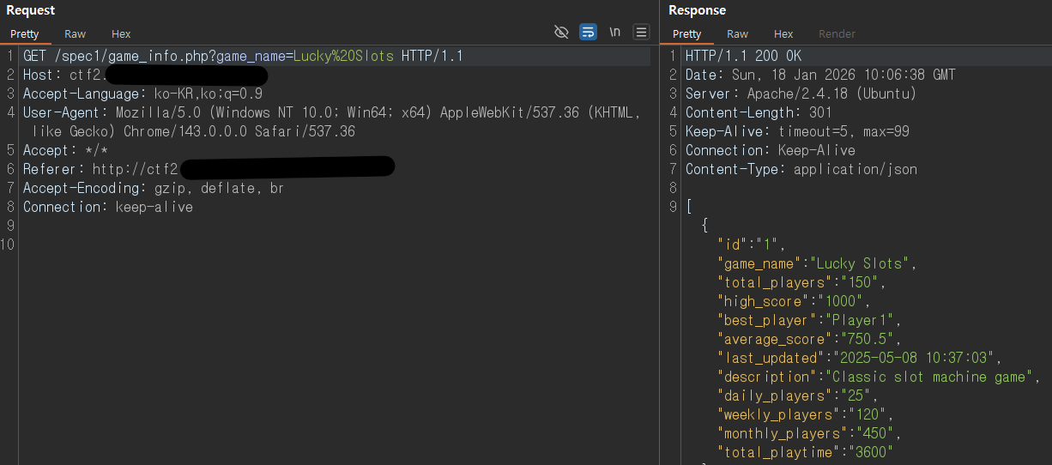Toggle show non-printable characters \n button

(x=614, y=33)
